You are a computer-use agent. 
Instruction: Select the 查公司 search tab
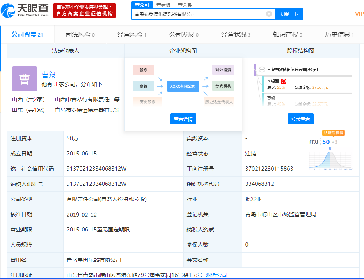point(142,5)
